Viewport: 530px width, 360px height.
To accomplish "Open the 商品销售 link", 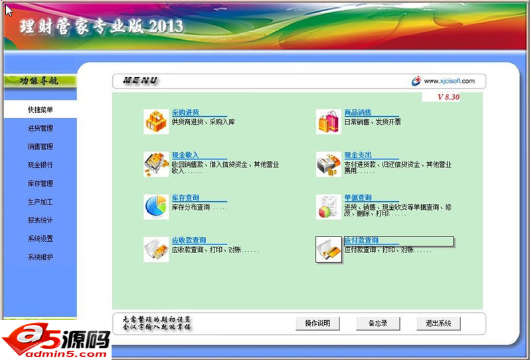I will pyautogui.click(x=357, y=112).
